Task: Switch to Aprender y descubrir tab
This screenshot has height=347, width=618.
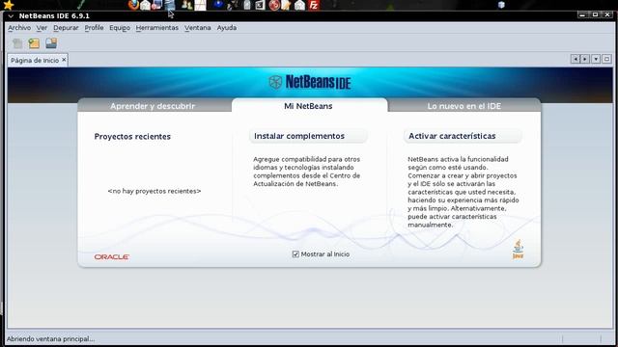Action: tap(153, 106)
